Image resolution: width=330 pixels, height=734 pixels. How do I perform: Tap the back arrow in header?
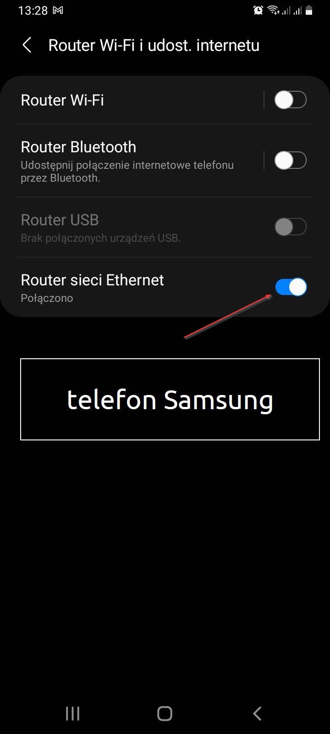point(27,45)
